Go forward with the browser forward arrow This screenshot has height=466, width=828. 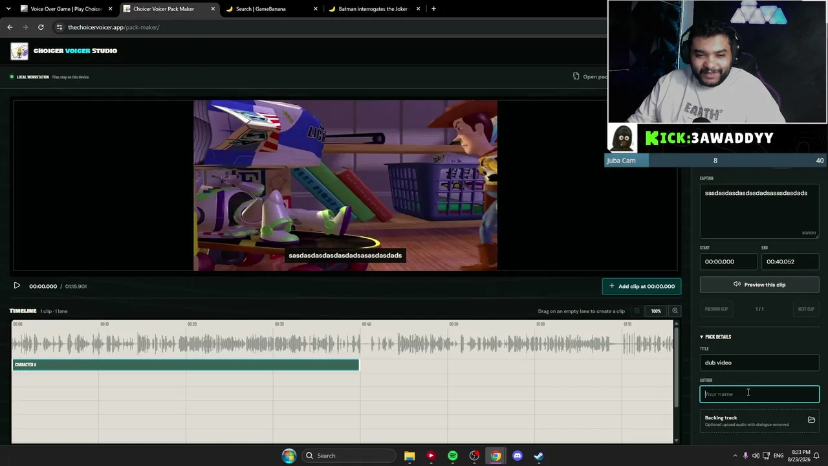(x=25, y=27)
